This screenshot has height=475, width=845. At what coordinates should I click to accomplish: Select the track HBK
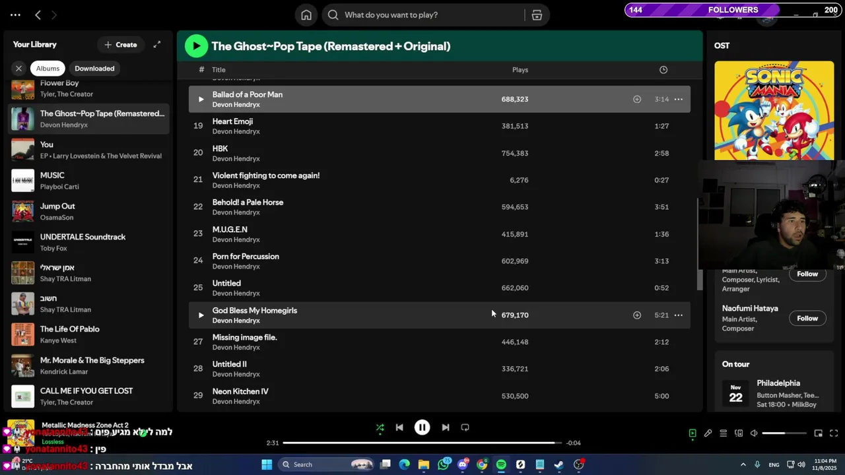pos(440,153)
